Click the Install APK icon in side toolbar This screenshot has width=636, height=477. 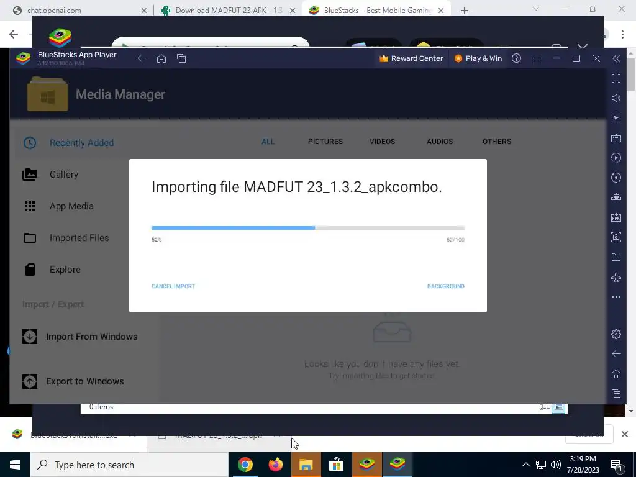tap(616, 217)
